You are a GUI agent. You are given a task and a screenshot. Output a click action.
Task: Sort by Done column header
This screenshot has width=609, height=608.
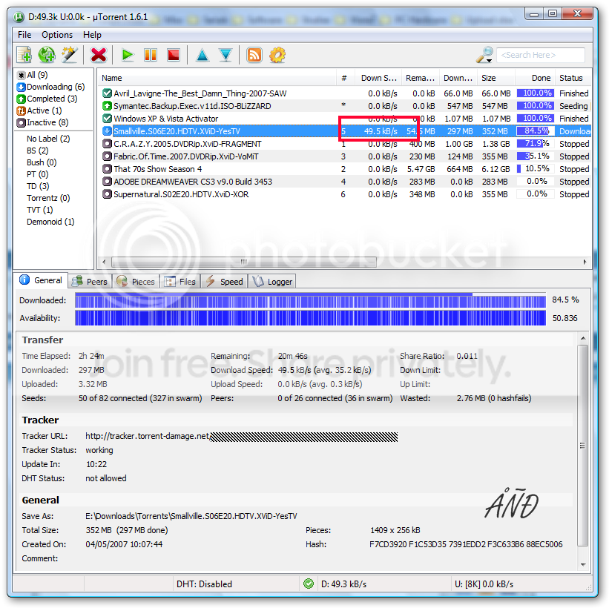(536, 78)
